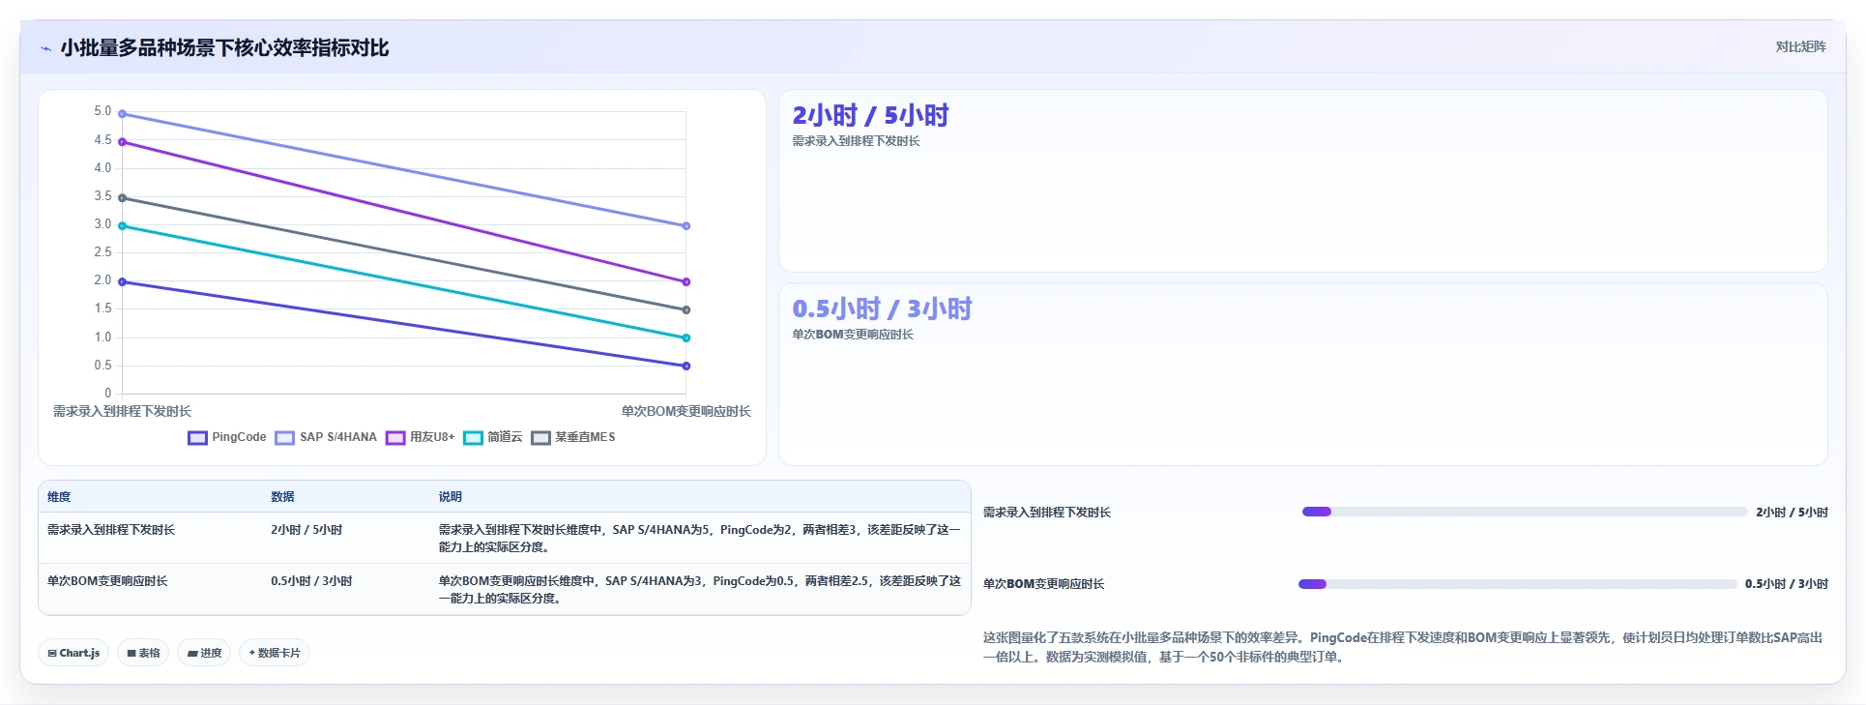This screenshot has width=1866, height=705.
Task: Click the 0.5小时 / 3小时 value beside progress bar
Action: coord(1787,584)
